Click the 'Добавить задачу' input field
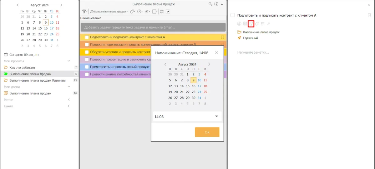Screen dimensions: 375x169 pos(153,27)
